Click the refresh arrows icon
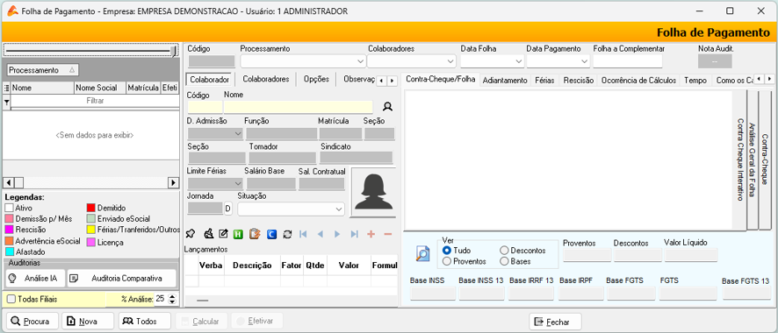 click(287, 234)
